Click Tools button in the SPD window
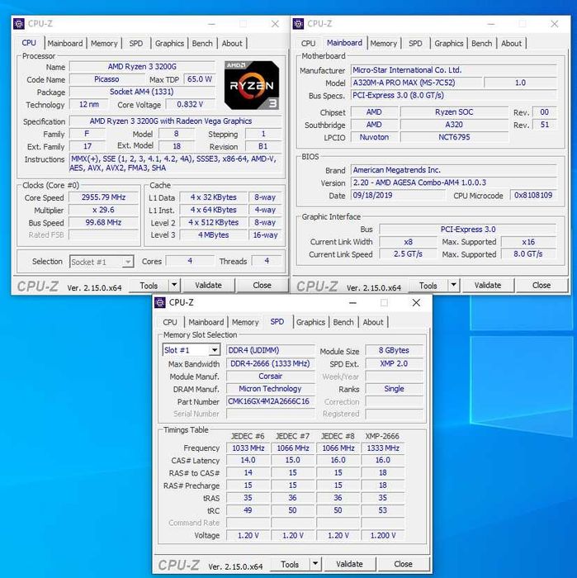Image resolution: width=577 pixels, height=578 pixels. (290, 564)
